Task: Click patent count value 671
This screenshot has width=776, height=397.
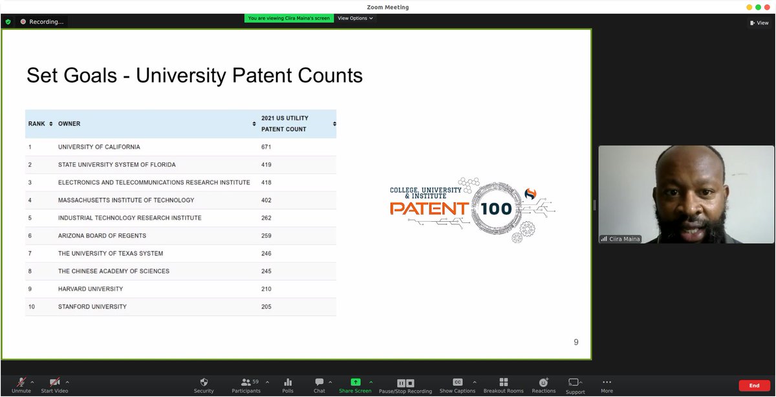Action: coord(266,147)
